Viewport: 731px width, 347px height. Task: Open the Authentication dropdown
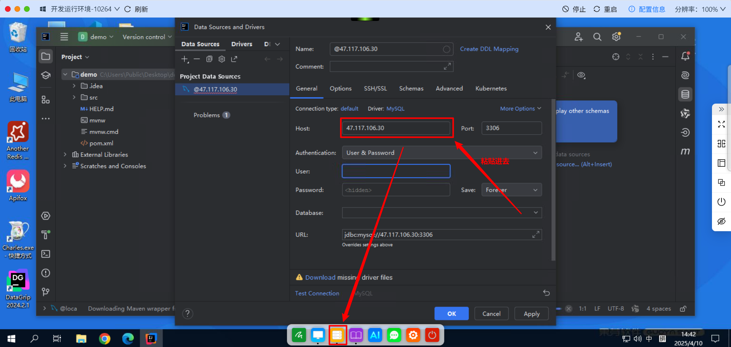[442, 153]
